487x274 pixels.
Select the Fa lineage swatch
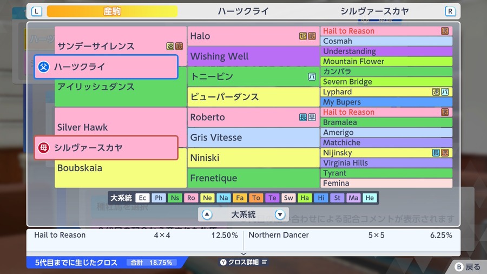(x=240, y=198)
